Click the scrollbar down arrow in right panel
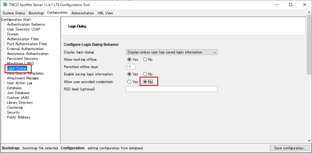312x153 pixels. point(309,140)
